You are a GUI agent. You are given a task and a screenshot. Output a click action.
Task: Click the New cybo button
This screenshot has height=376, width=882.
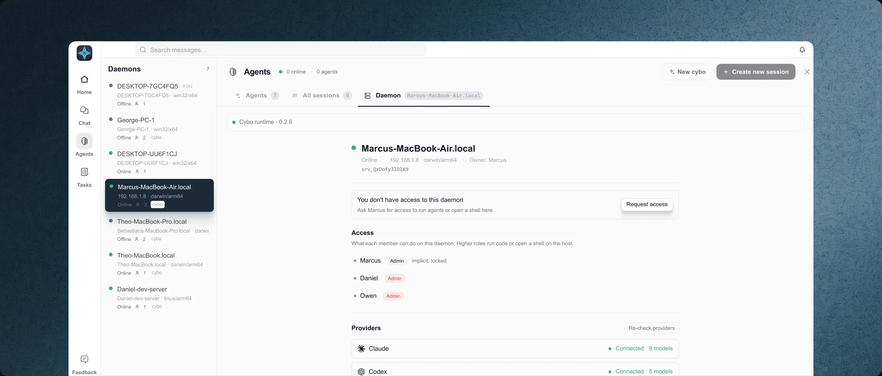[687, 72]
